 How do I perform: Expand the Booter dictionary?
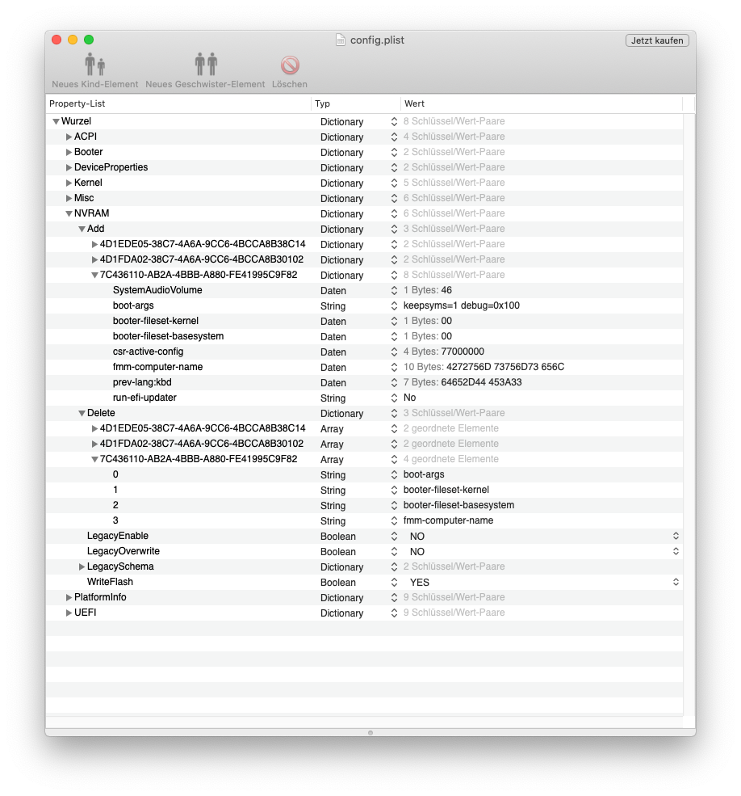(69, 152)
